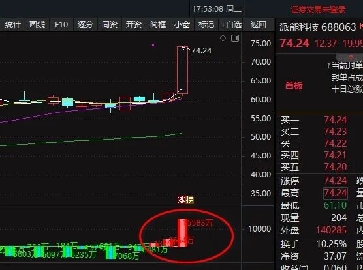Open F10 company information
Screen dimensions: 363x270
tap(61, 25)
